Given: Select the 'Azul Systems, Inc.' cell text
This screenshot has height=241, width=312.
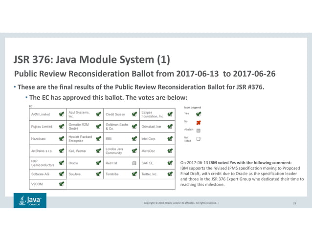Looking at the screenshot, I should pos(79,114).
